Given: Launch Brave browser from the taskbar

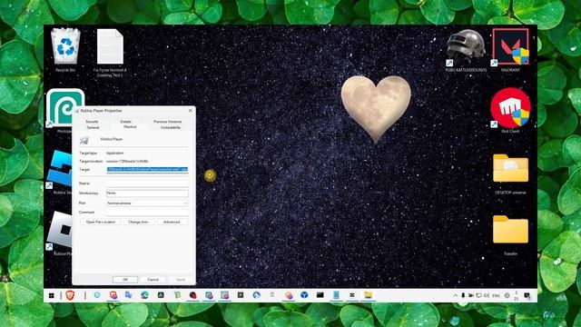Looking at the screenshot, I should (70, 295).
